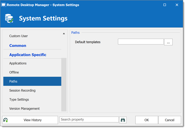Click the Remote Desktop Manager title bar icon

[x=4, y=5]
